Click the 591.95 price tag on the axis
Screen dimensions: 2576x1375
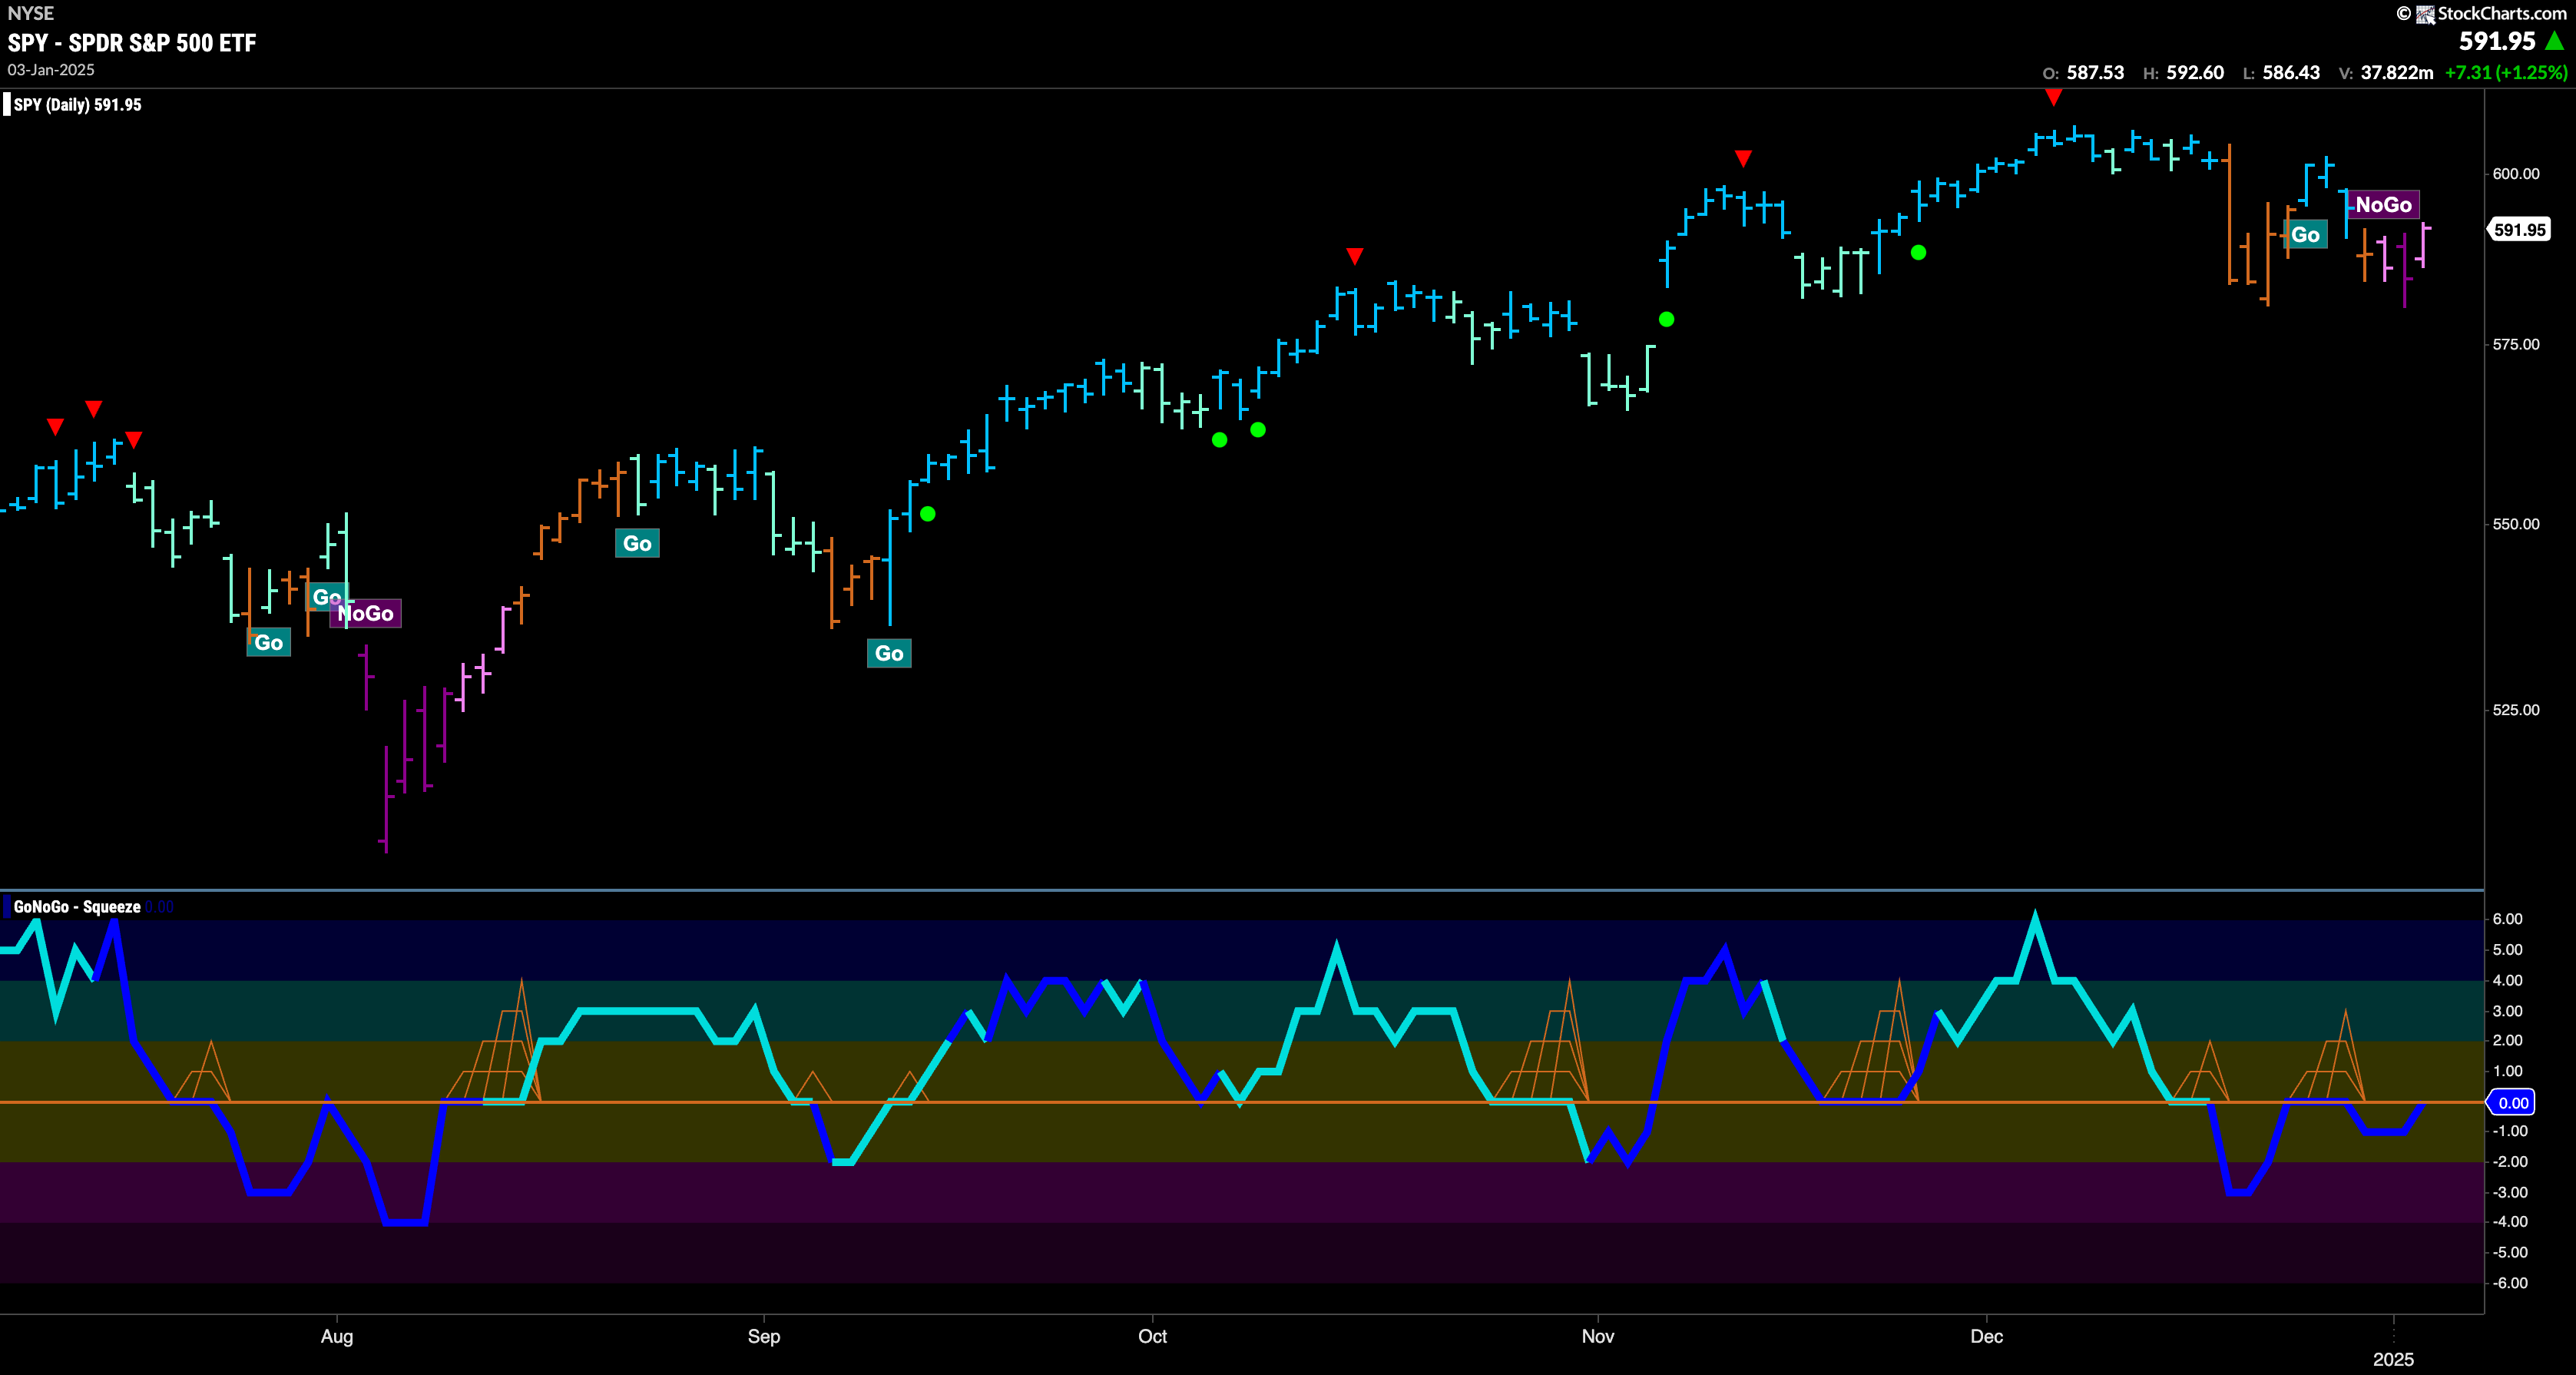pyautogui.click(x=2519, y=230)
